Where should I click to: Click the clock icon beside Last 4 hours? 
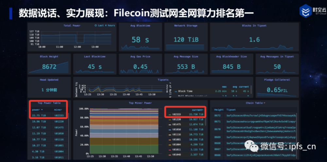[96, 25]
